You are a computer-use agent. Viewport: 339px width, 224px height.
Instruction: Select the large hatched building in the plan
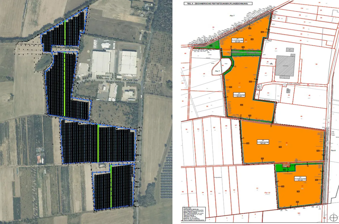pos(285,66)
